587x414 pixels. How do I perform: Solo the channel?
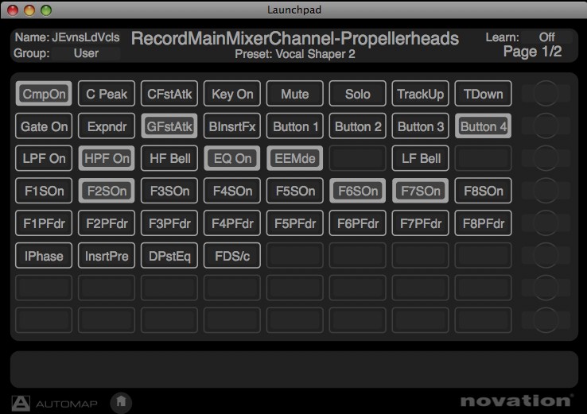[x=358, y=94]
